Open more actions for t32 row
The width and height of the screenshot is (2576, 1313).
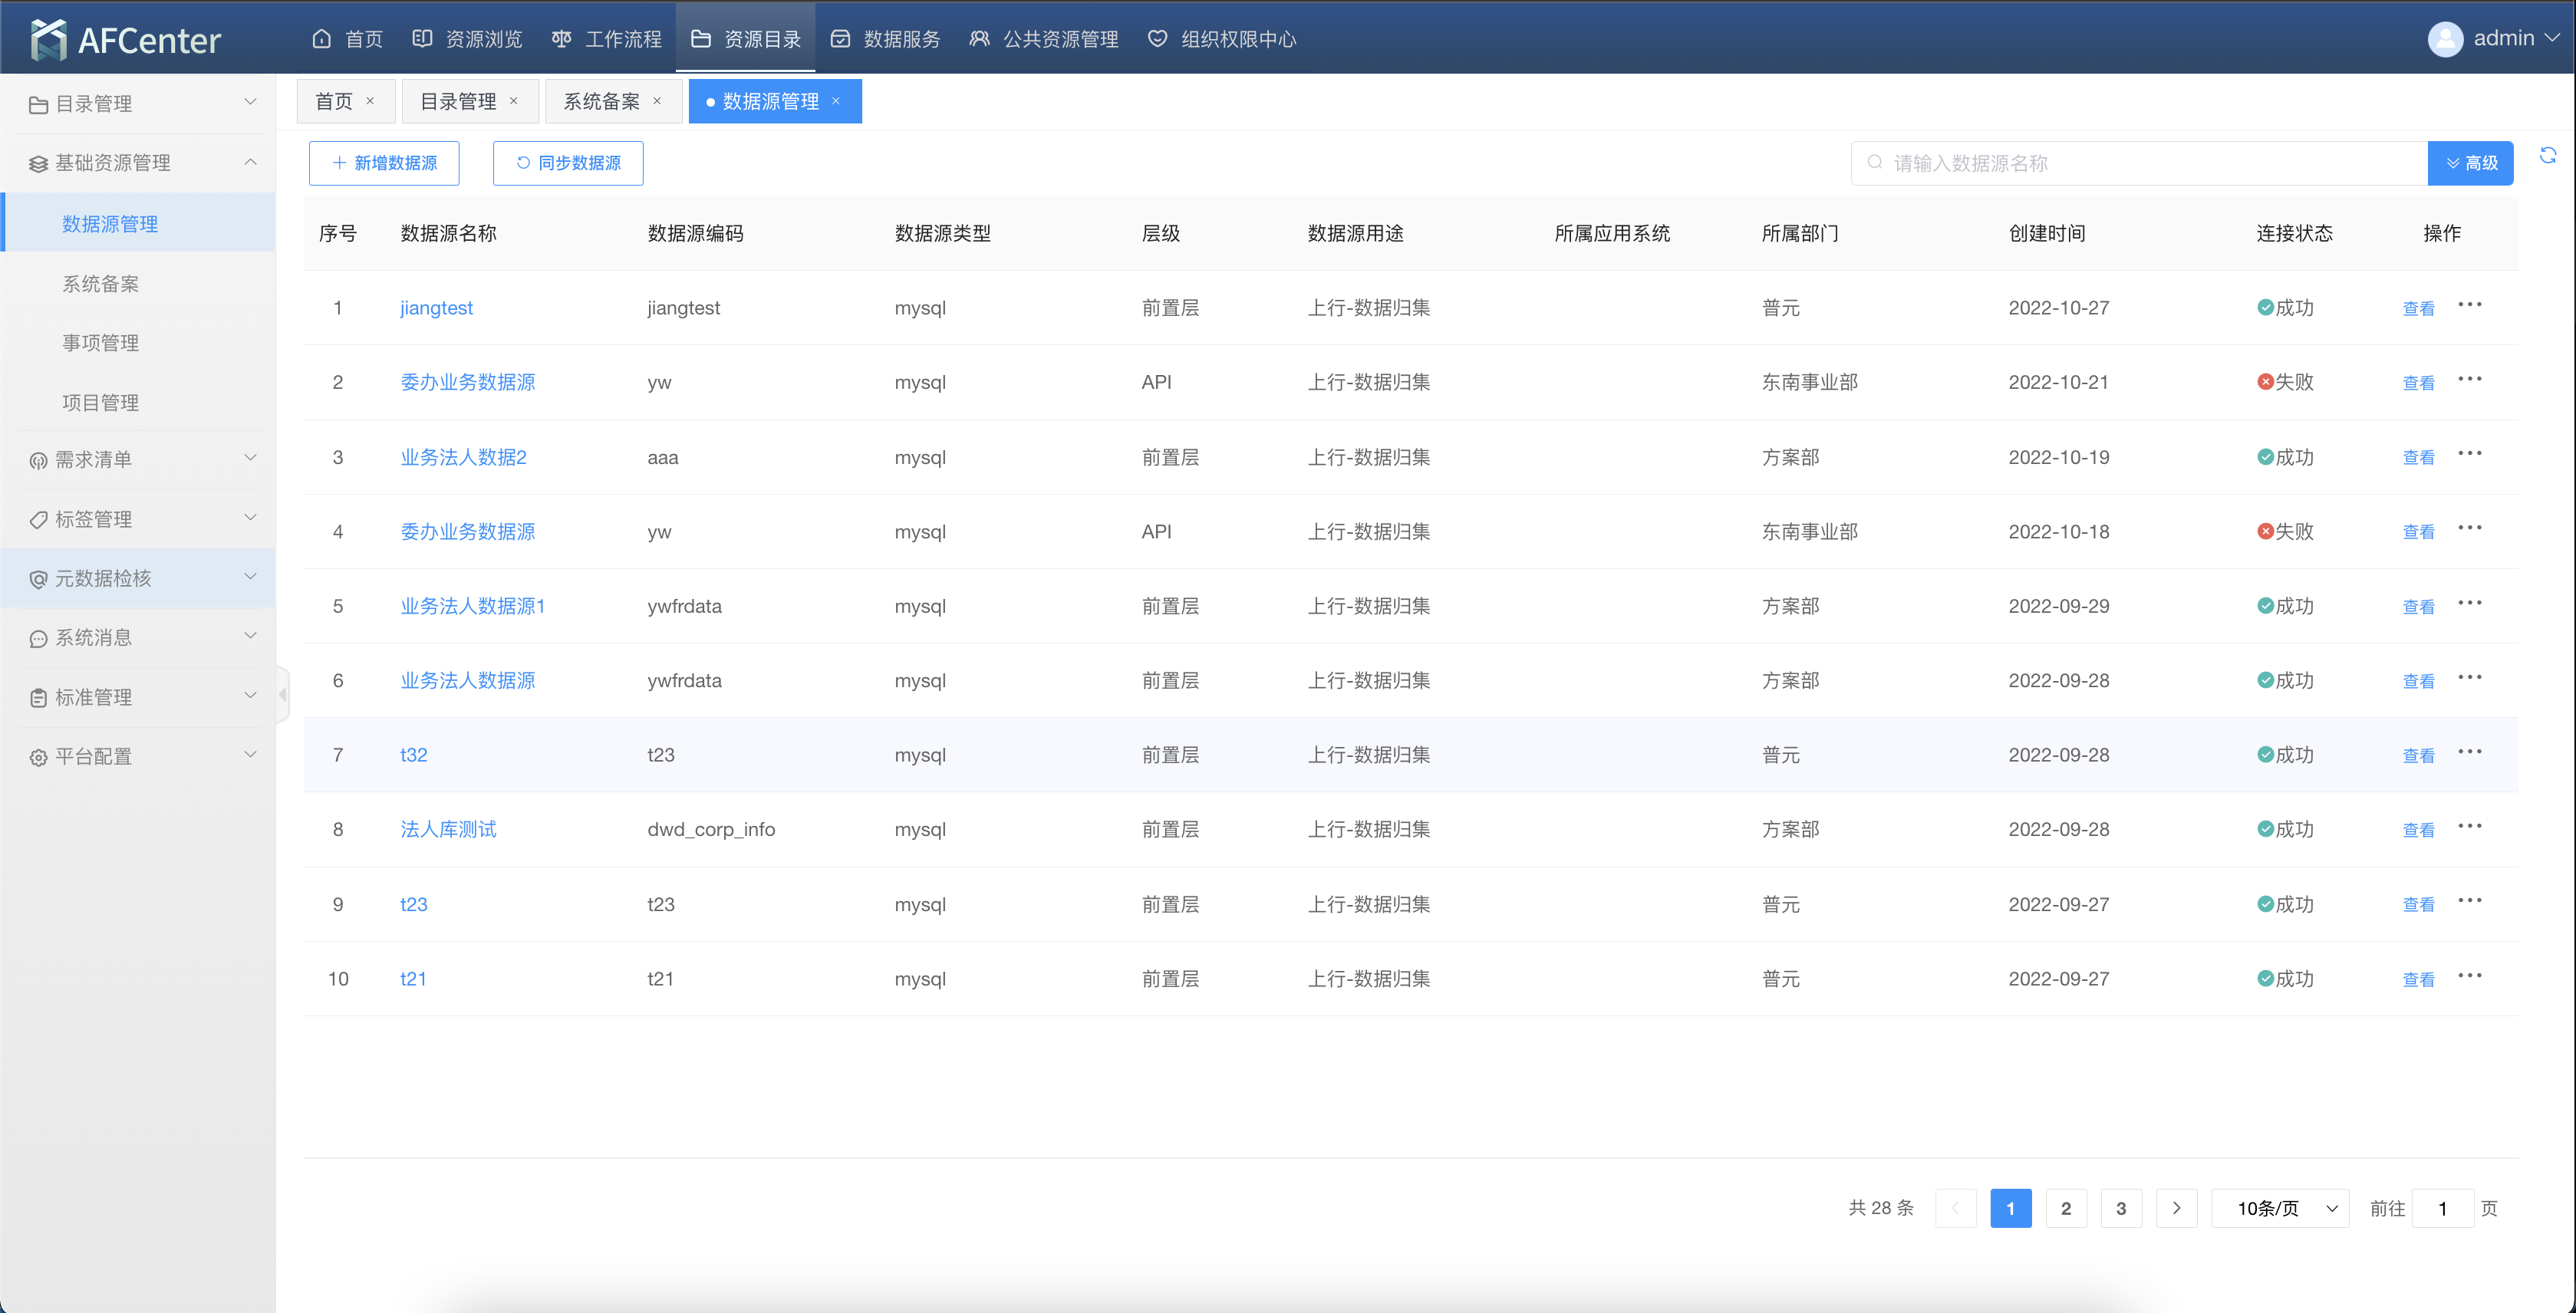click(2470, 752)
